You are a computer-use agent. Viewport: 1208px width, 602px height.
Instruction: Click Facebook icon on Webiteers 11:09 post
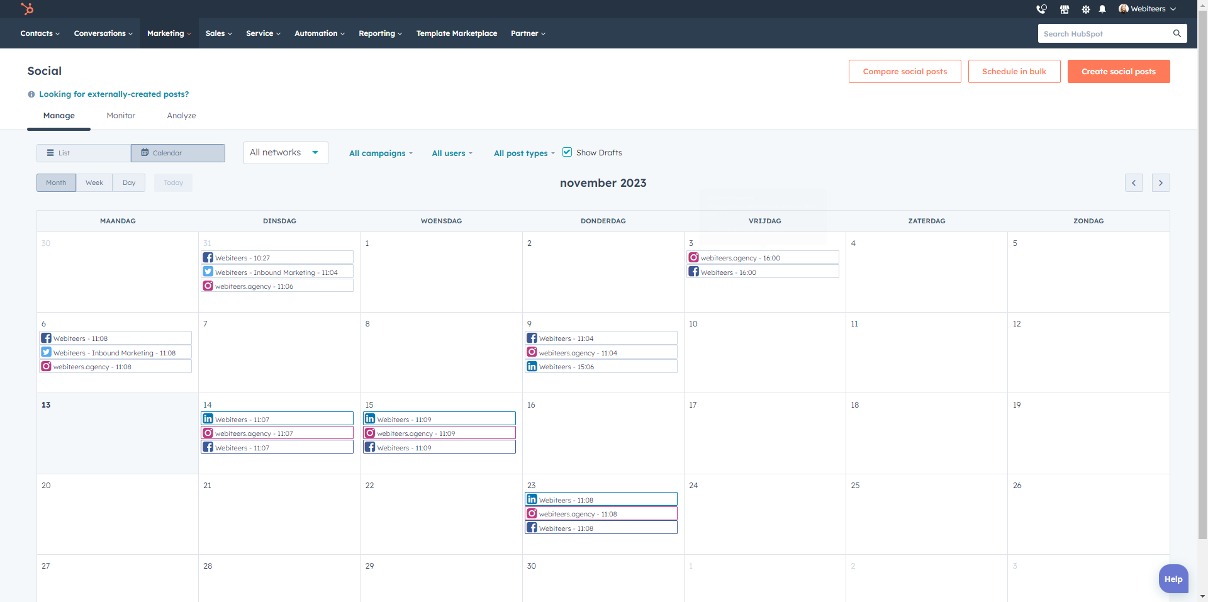pos(371,447)
